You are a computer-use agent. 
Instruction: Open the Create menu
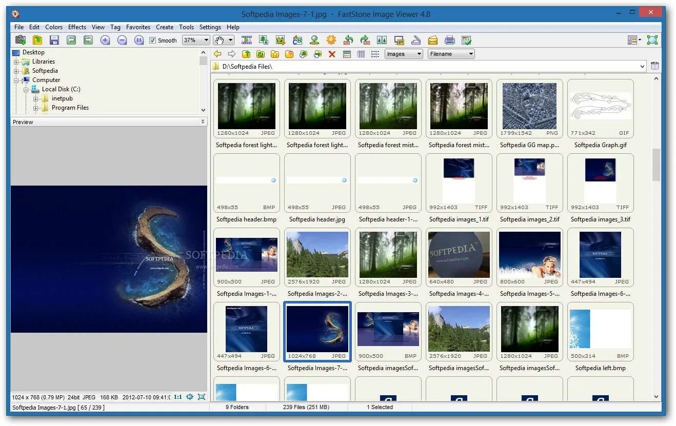(x=165, y=27)
